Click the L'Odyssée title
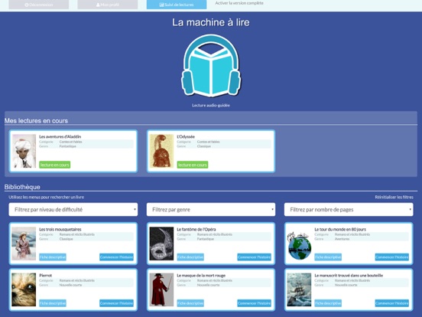Viewport: 422px width, 317px height. point(186,136)
